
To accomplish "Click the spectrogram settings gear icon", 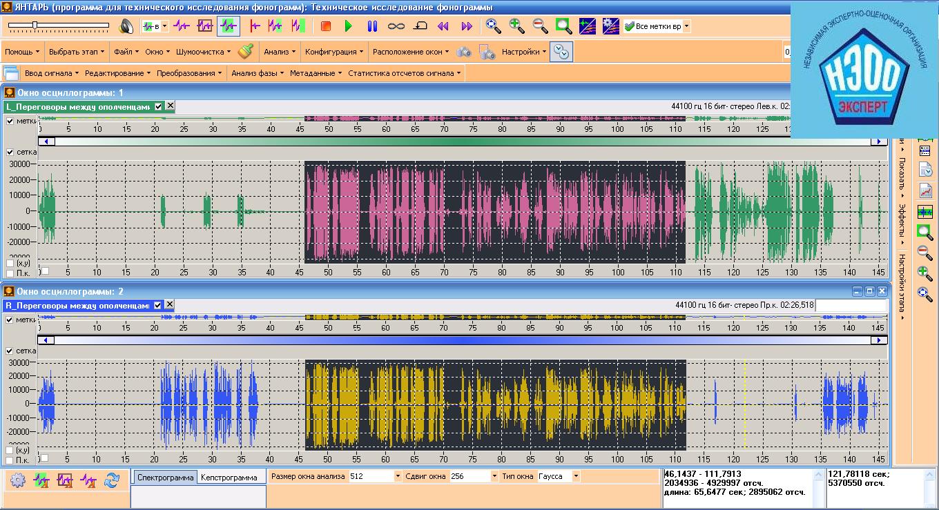I will [x=610, y=26].
